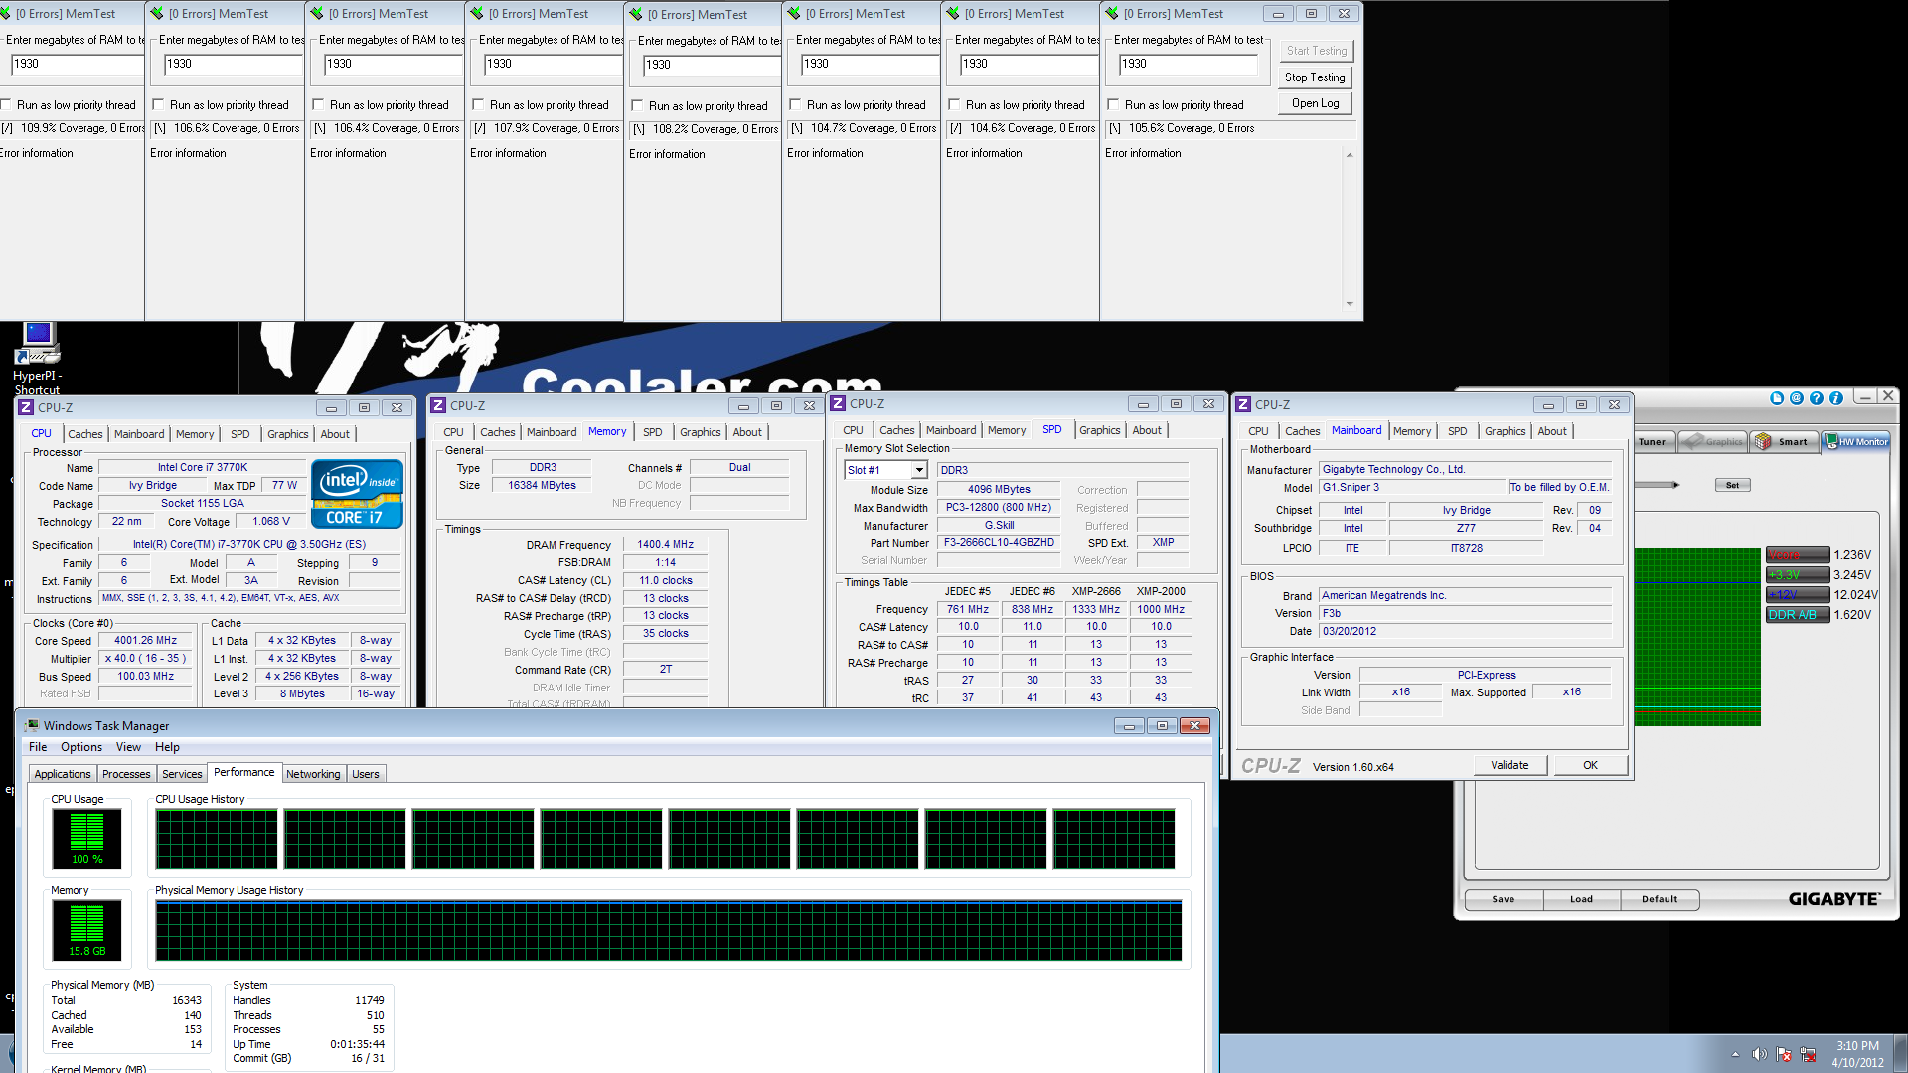The width and height of the screenshot is (1908, 1073).
Task: Click the @ email icon in Gigabyte utility
Action: (1797, 398)
